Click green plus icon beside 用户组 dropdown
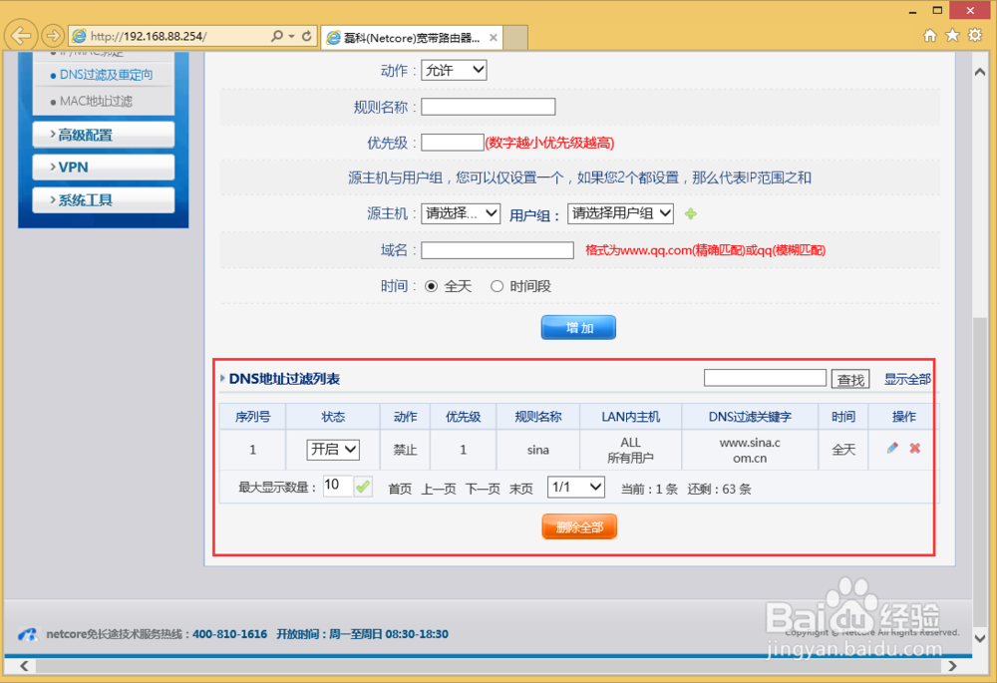997x683 pixels. (691, 213)
